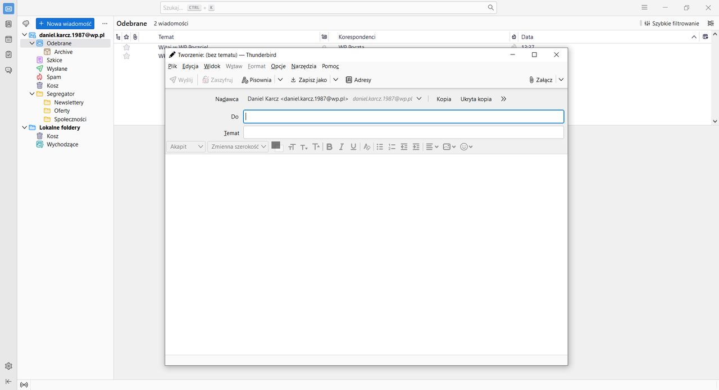Add a Kopia (CC) field
719x390 pixels.
tap(444, 99)
